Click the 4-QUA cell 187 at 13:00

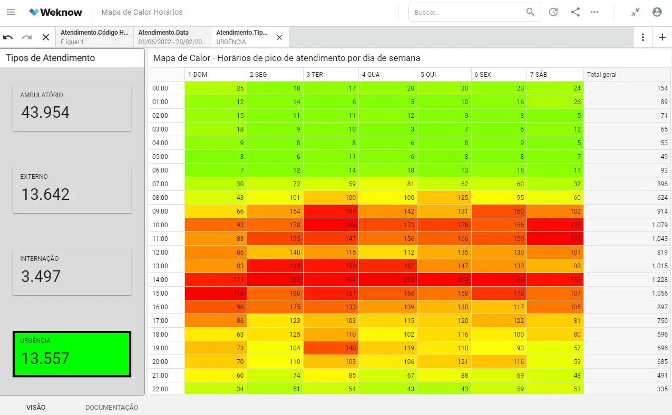388,266
